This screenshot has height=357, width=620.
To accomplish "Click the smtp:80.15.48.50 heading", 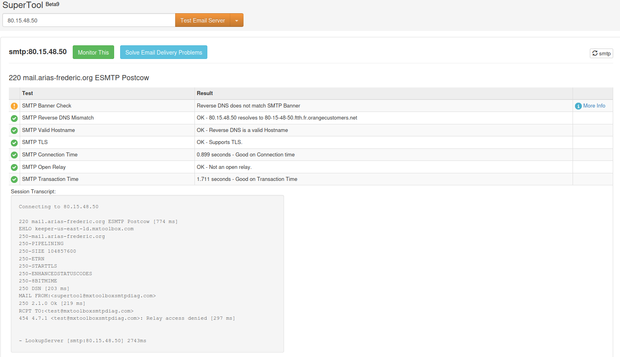I will click(38, 52).
